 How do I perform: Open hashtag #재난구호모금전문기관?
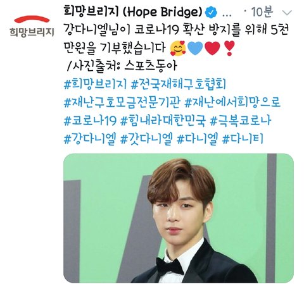(122, 102)
